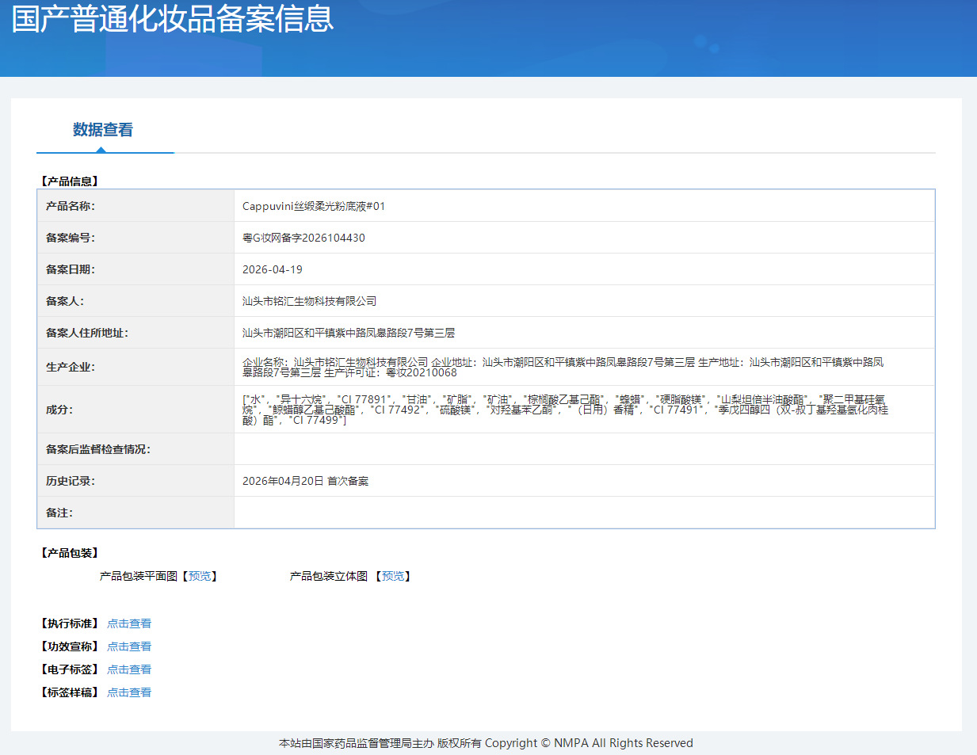Click the 成分 ingredient list text
The width and height of the screenshot is (977, 755).
pyautogui.click(x=565, y=410)
